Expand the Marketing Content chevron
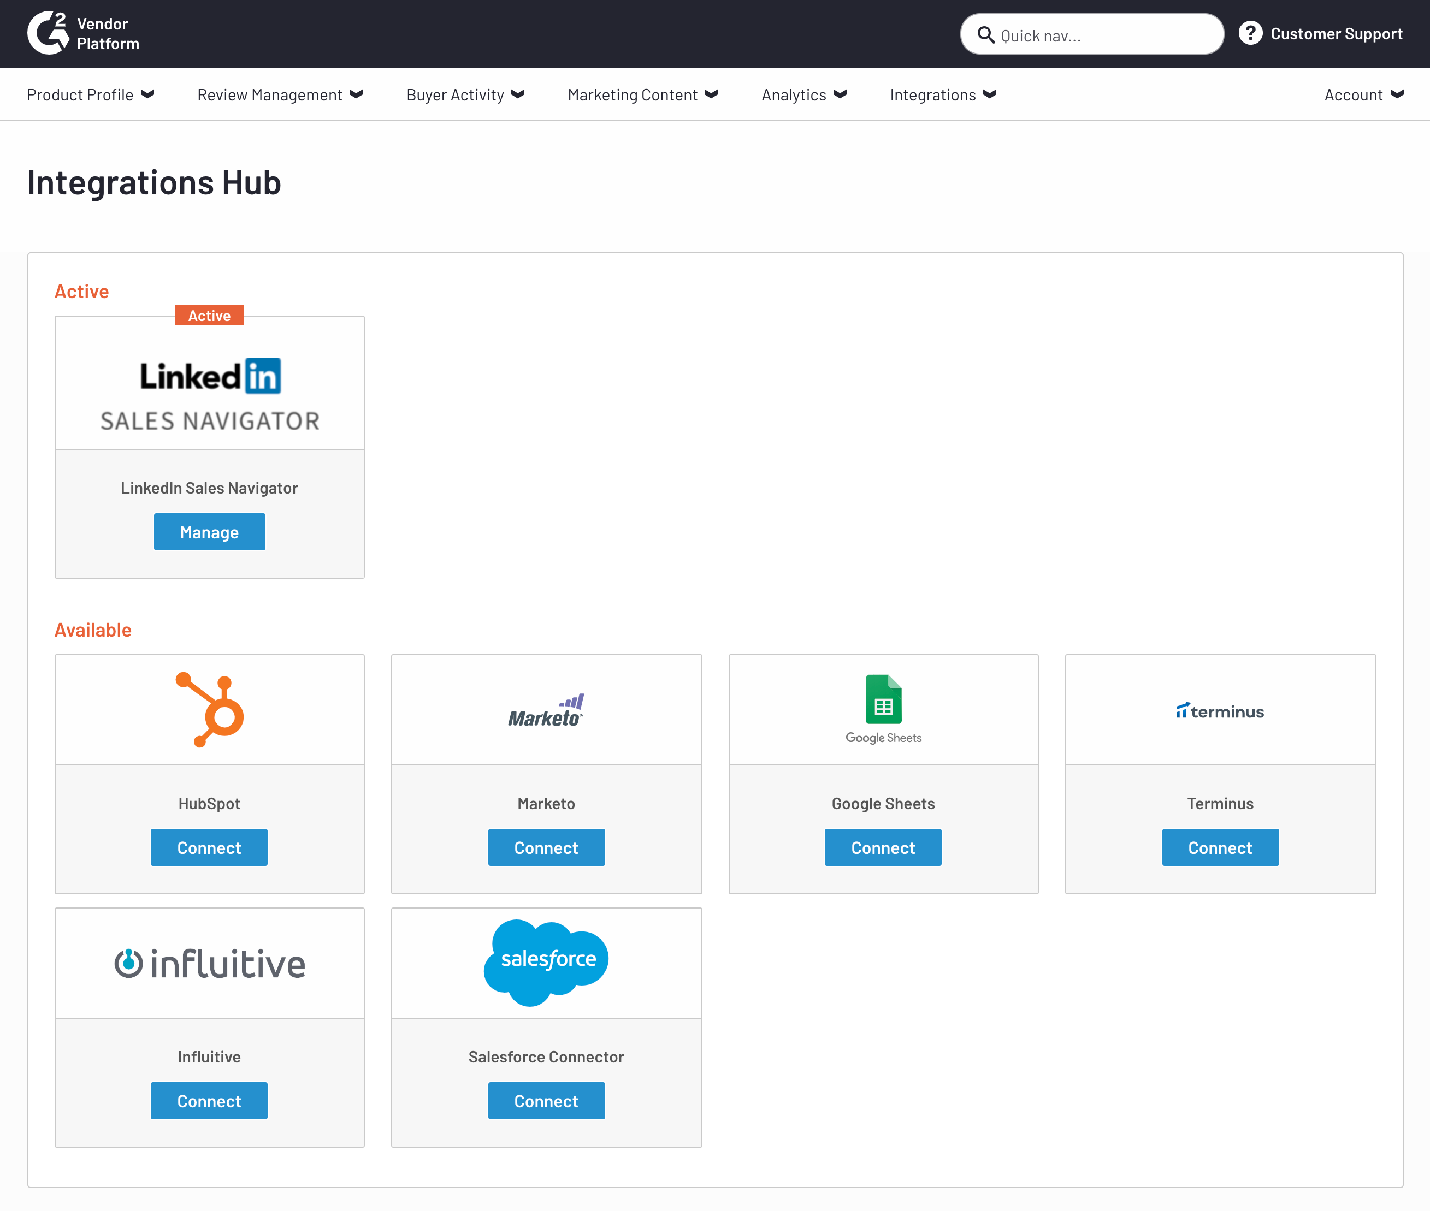The image size is (1430, 1211). (x=712, y=94)
